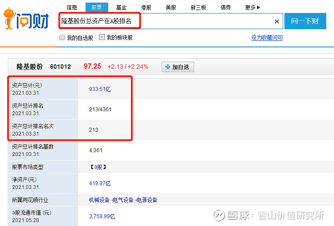Click the change value +2.13 / +2.24%
Image resolution: width=334 pixels, height=226 pixels.
128,67
